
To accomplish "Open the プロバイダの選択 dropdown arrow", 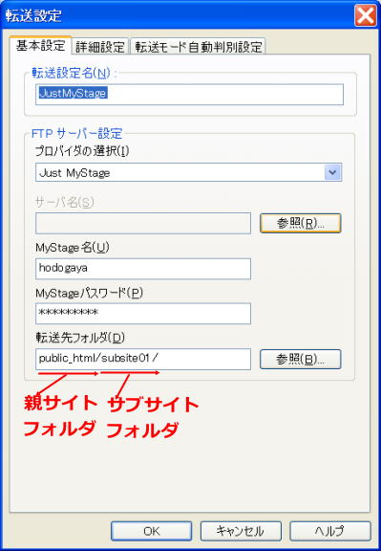I will click(x=332, y=172).
